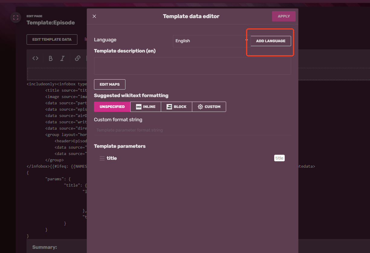Insert a link using the link icon
The height and width of the screenshot is (253, 370).
pos(77,58)
